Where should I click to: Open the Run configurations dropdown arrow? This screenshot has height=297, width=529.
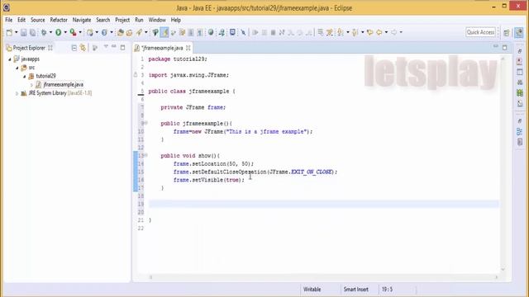click(x=65, y=32)
